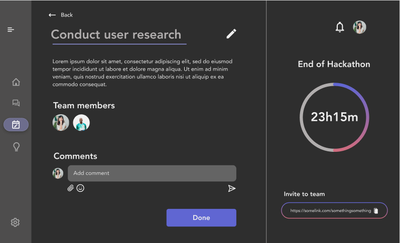Open the chat messages section
Screen dimensions: 400x243
point(16,103)
